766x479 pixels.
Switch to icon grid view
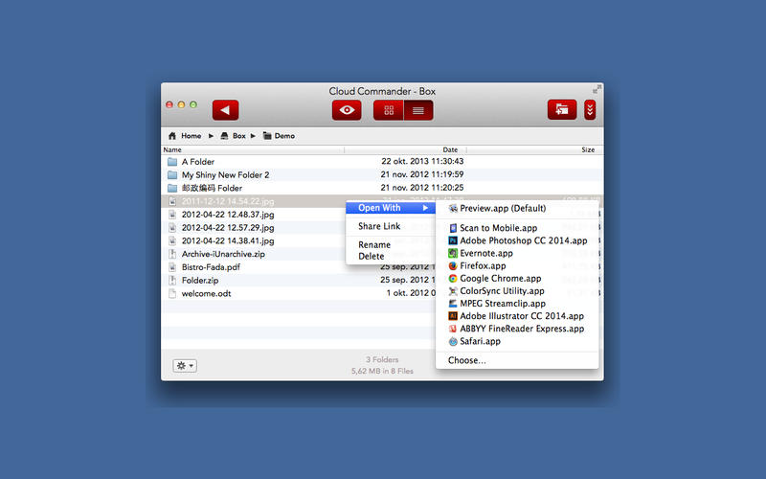pos(389,110)
